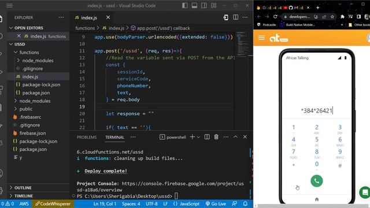Close the terminal panel
This screenshot has width=370, height=208.
[x=245, y=137]
